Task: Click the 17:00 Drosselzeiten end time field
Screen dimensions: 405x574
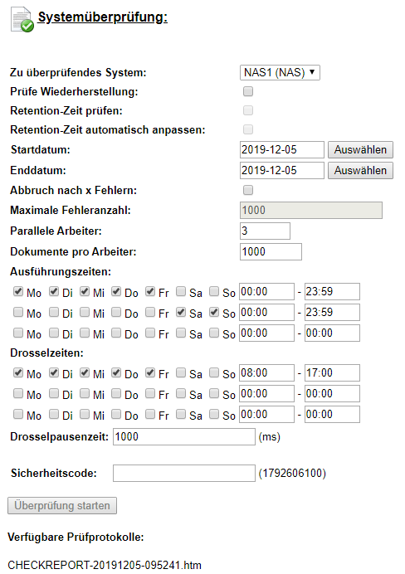Action: pos(332,373)
